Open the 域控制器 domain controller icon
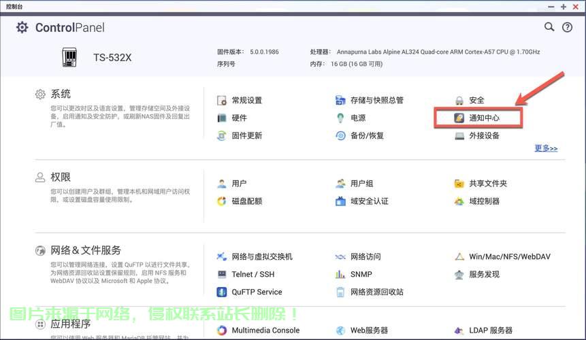Screen dimensions: 586x340 coord(459,201)
